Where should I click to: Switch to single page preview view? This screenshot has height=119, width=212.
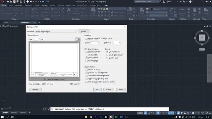pyautogui.click(x=76, y=39)
